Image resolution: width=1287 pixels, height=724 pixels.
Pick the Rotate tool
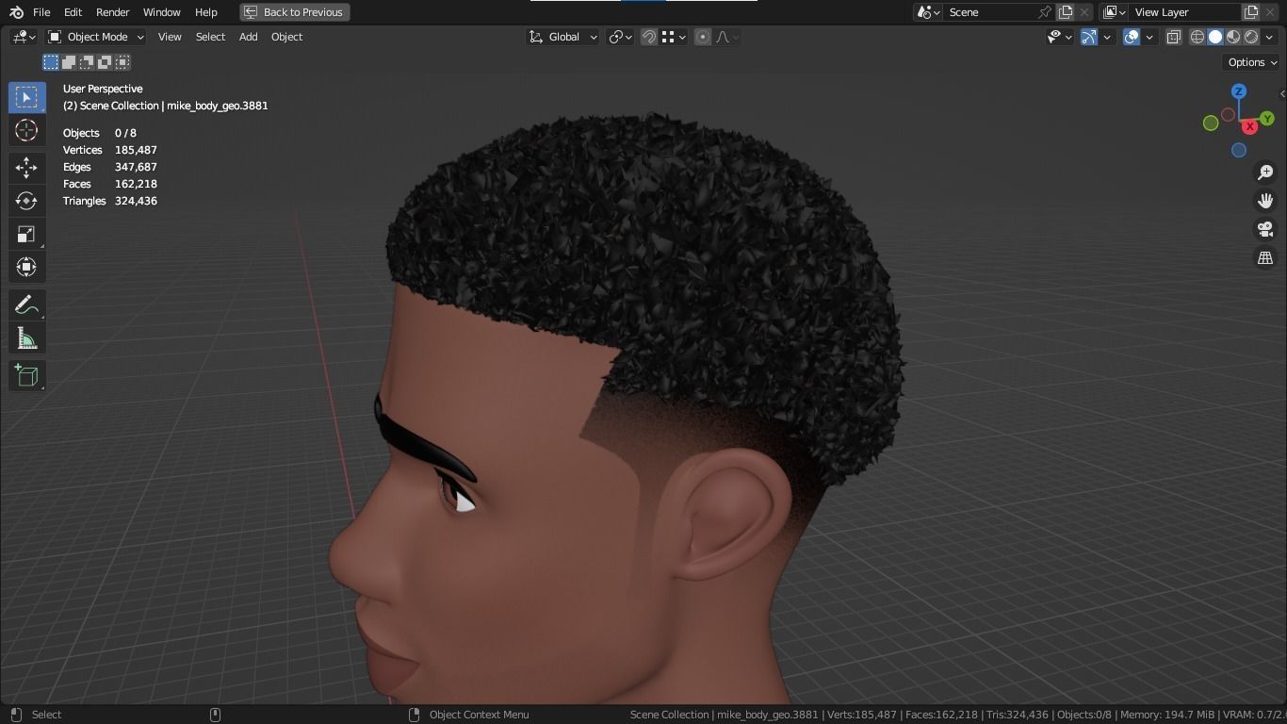pos(26,201)
